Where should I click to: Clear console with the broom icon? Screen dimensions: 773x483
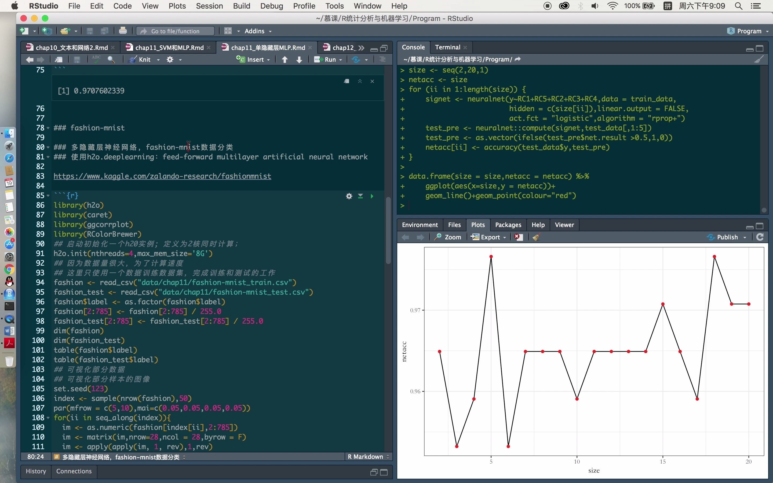[759, 59]
